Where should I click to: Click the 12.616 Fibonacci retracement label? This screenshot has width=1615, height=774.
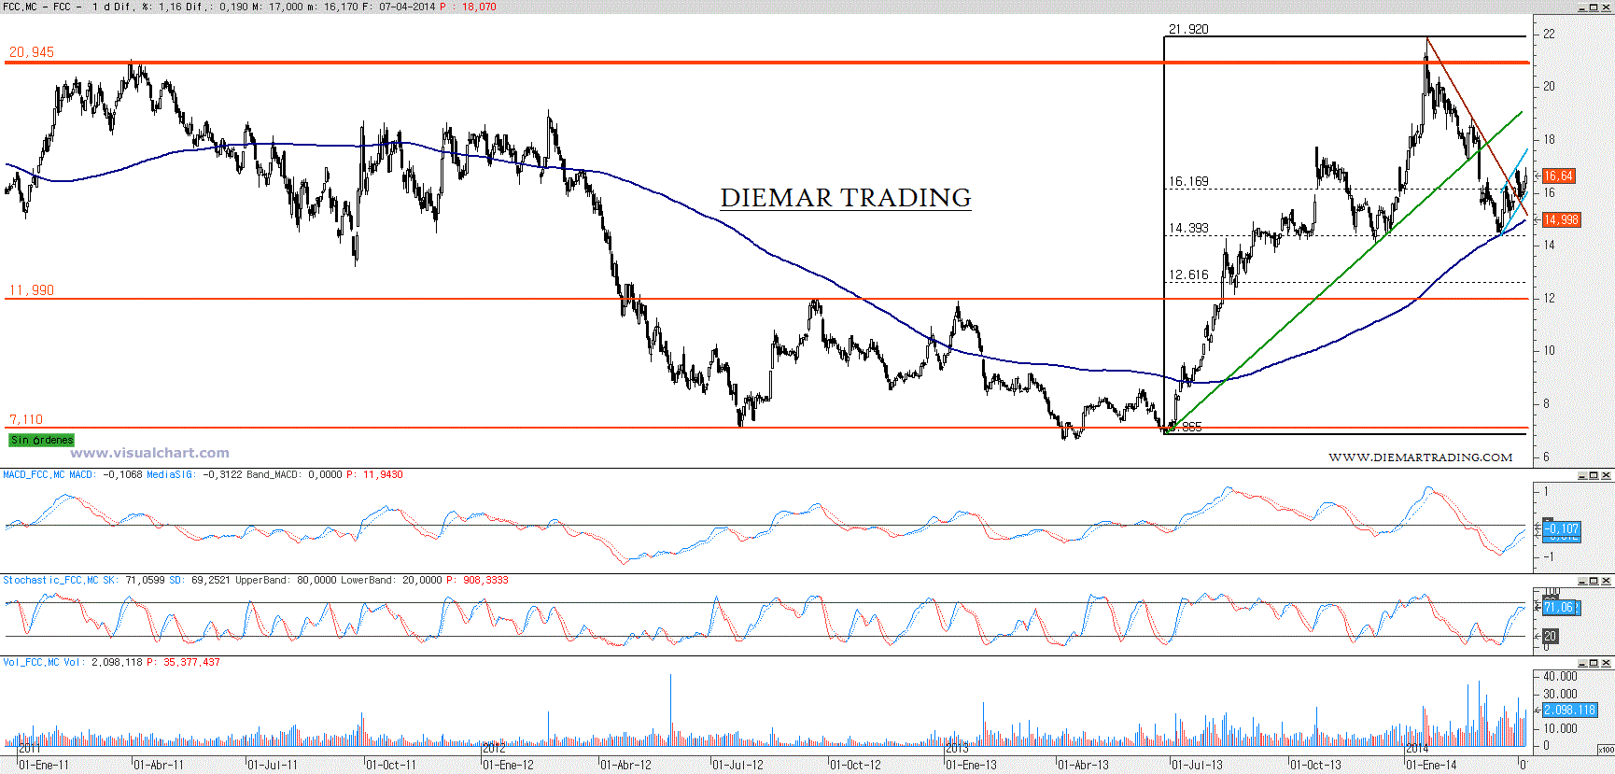(1188, 274)
